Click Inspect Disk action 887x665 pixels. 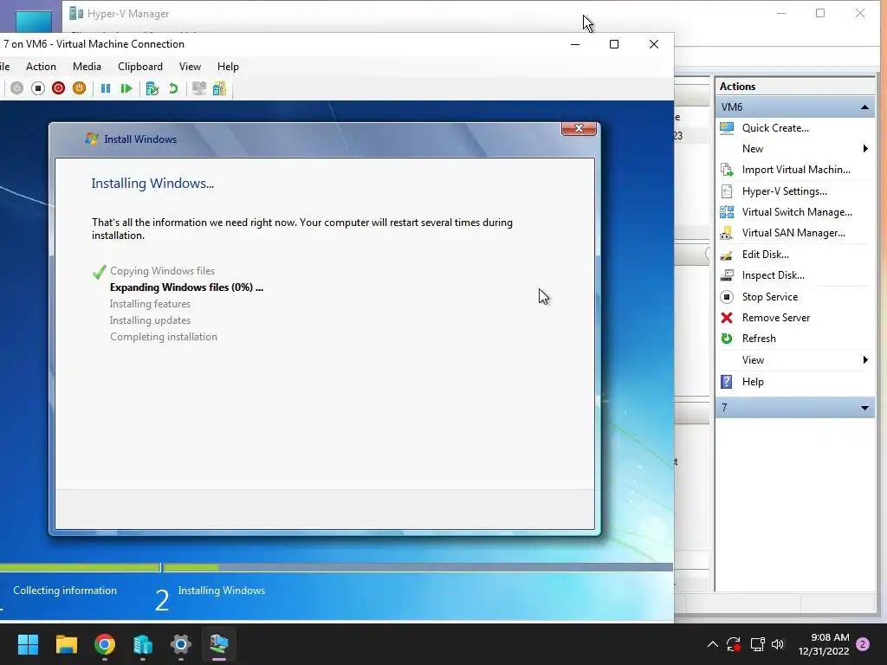[x=773, y=275]
